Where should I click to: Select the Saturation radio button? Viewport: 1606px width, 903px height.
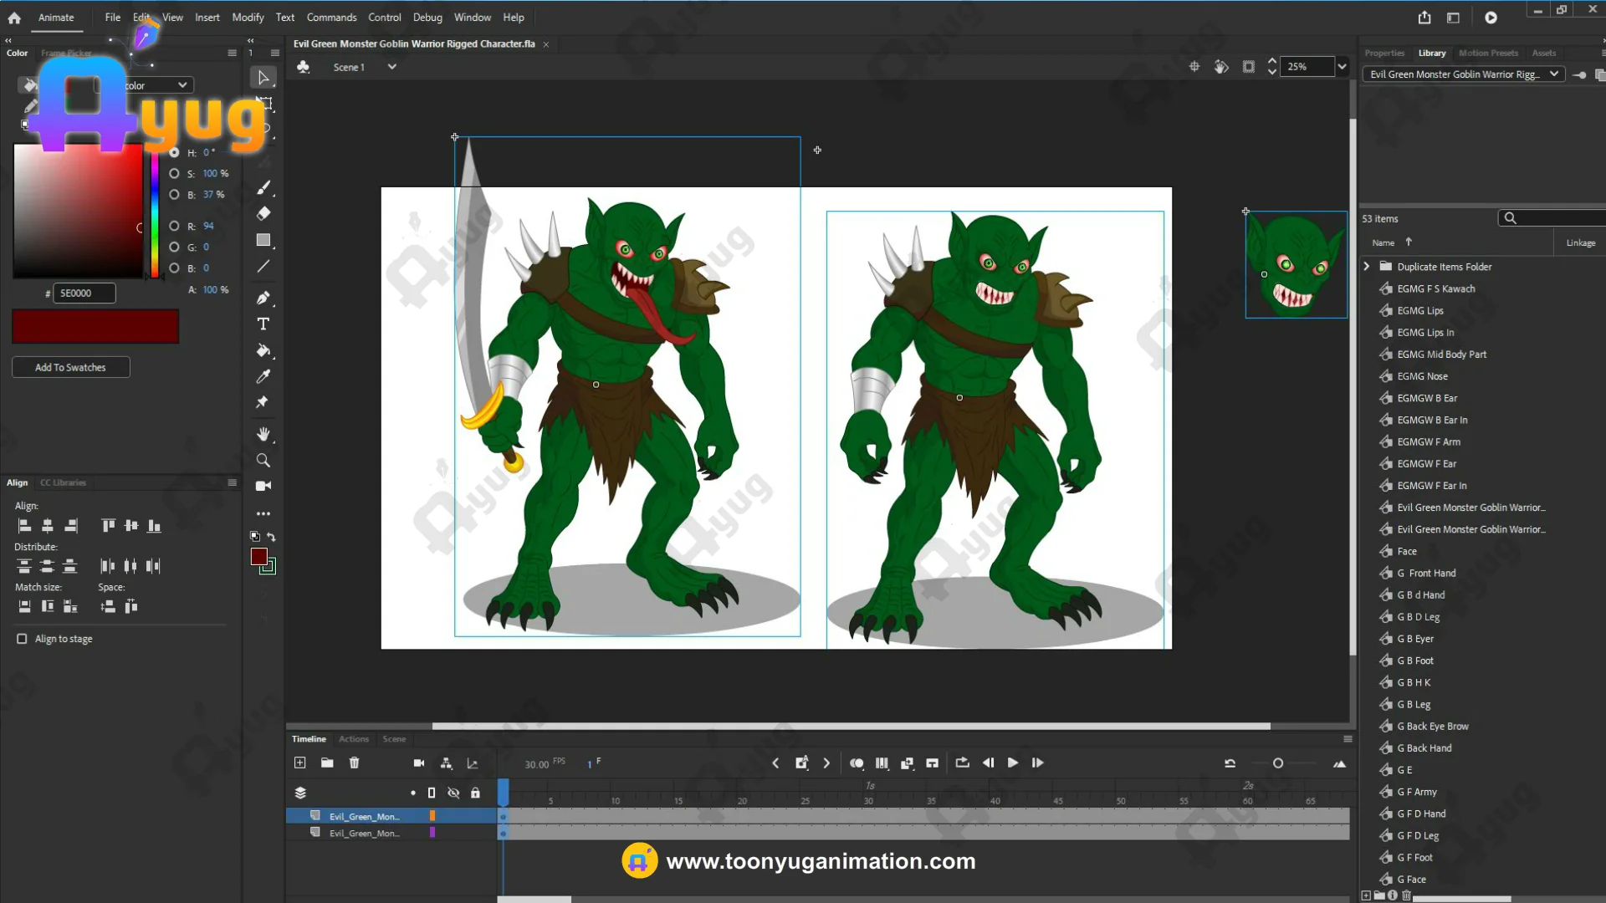(174, 174)
